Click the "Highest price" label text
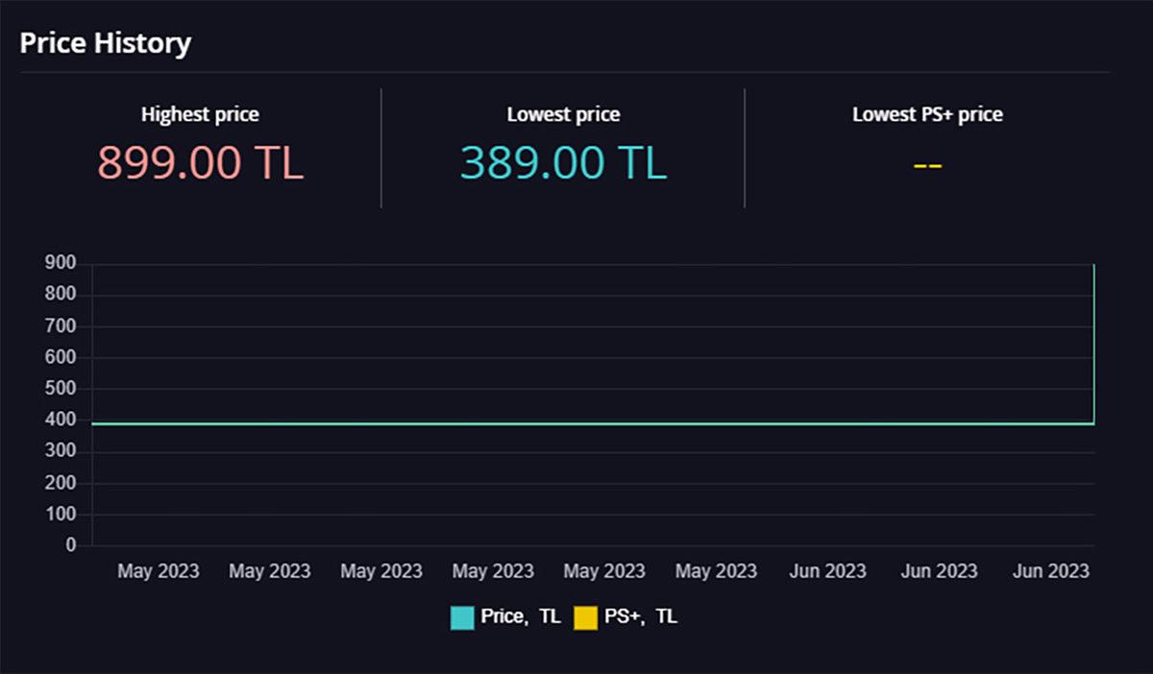This screenshot has width=1153, height=674. 200,114
